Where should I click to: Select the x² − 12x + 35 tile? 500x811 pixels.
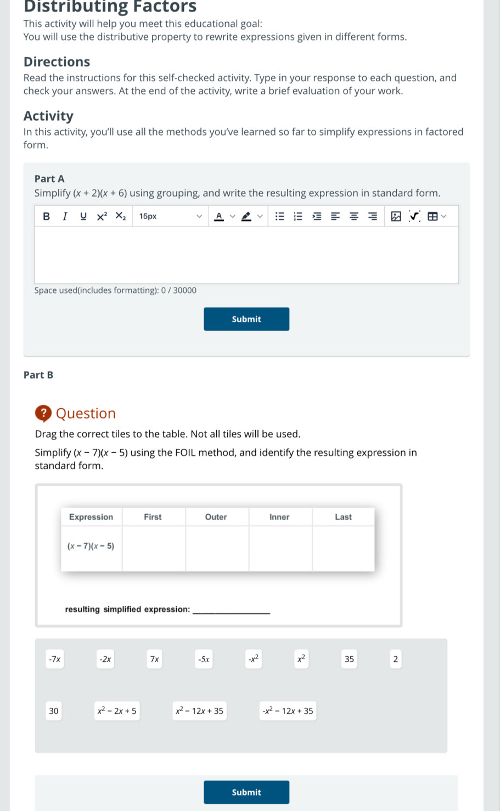[199, 711]
